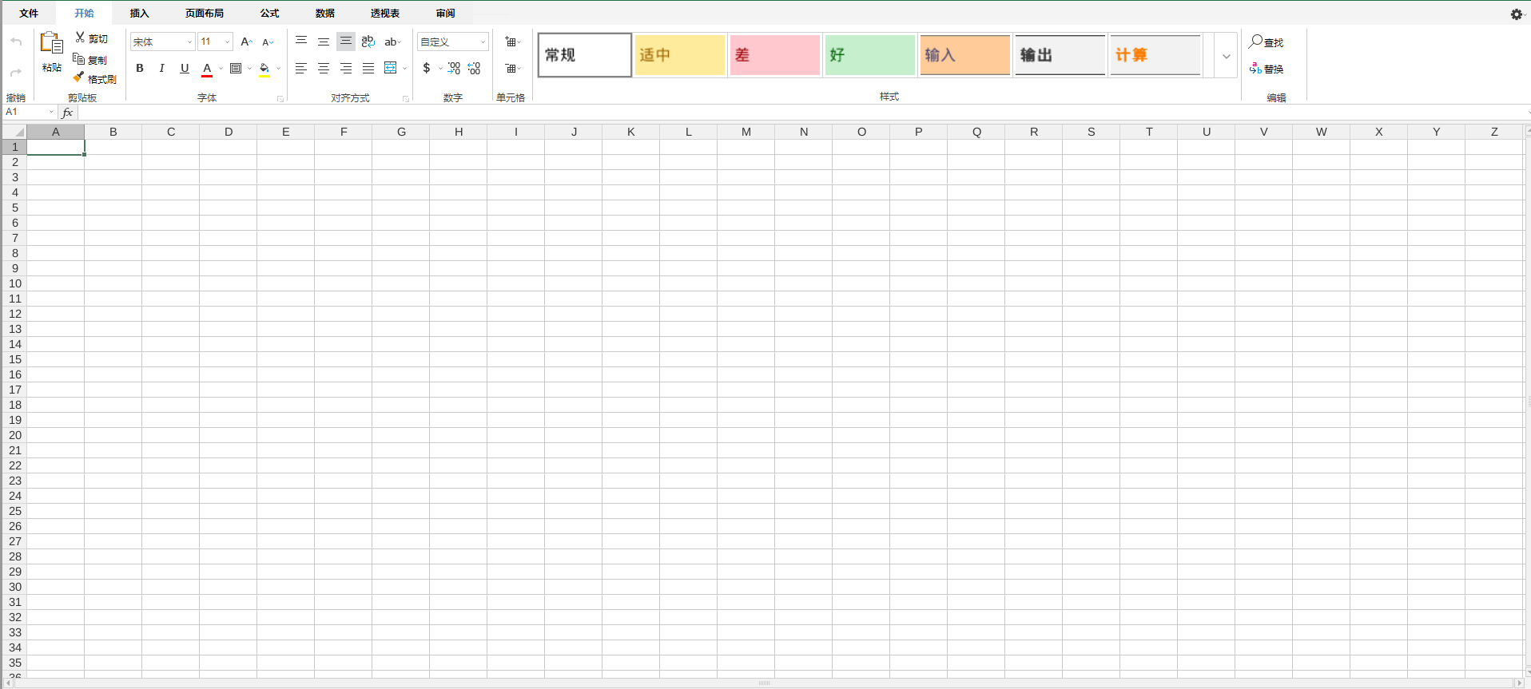Click the decrease decimal places icon
This screenshot has height=689, width=1531.
[x=475, y=69]
